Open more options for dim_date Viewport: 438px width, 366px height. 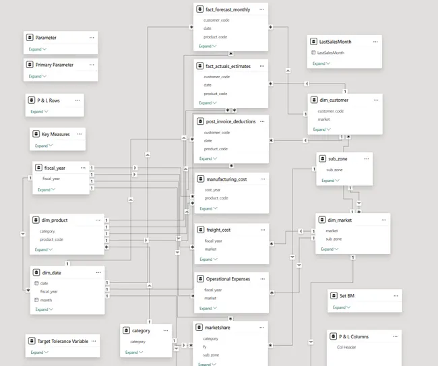click(98, 273)
